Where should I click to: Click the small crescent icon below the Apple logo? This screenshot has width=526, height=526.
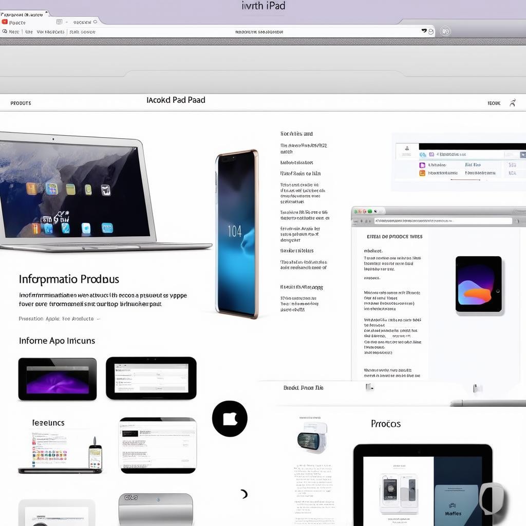244,494
